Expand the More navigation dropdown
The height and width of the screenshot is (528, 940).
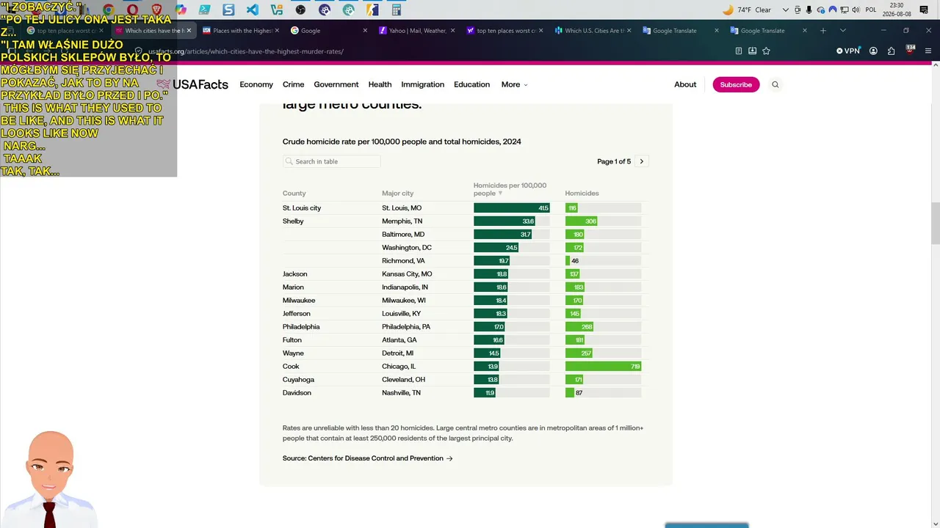514,84
